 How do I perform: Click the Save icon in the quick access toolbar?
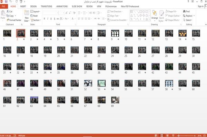6,2
